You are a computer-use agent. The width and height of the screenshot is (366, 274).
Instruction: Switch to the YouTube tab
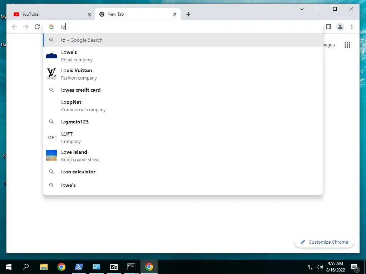coord(52,14)
